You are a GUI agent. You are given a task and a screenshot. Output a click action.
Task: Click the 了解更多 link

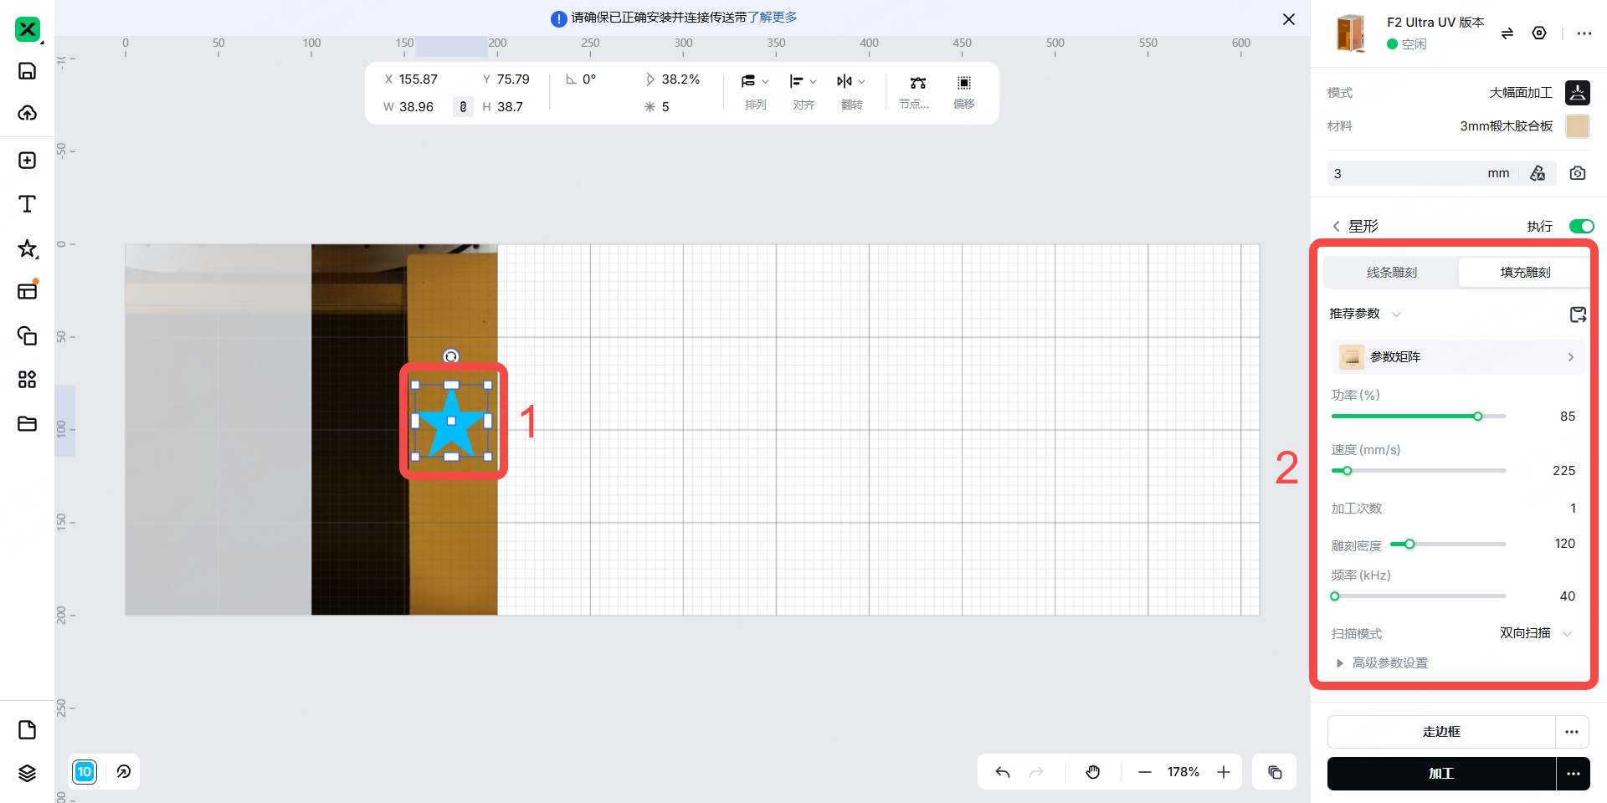point(772,18)
